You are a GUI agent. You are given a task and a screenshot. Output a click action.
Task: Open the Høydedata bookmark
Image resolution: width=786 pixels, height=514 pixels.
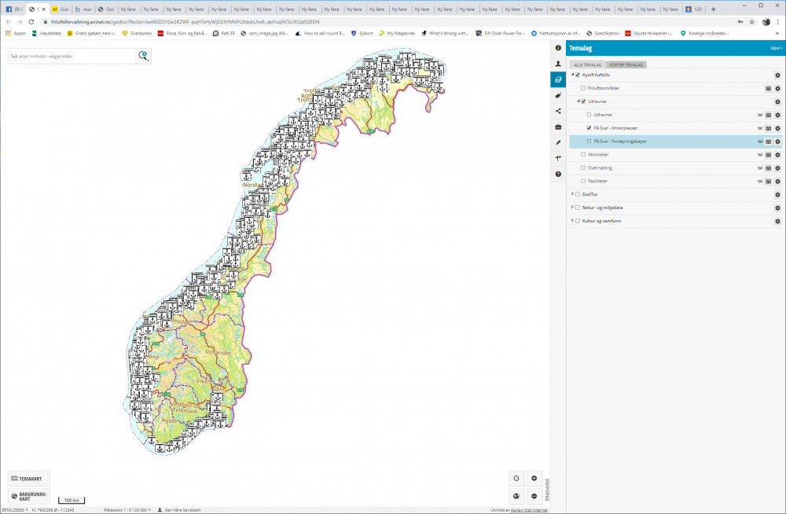point(46,33)
